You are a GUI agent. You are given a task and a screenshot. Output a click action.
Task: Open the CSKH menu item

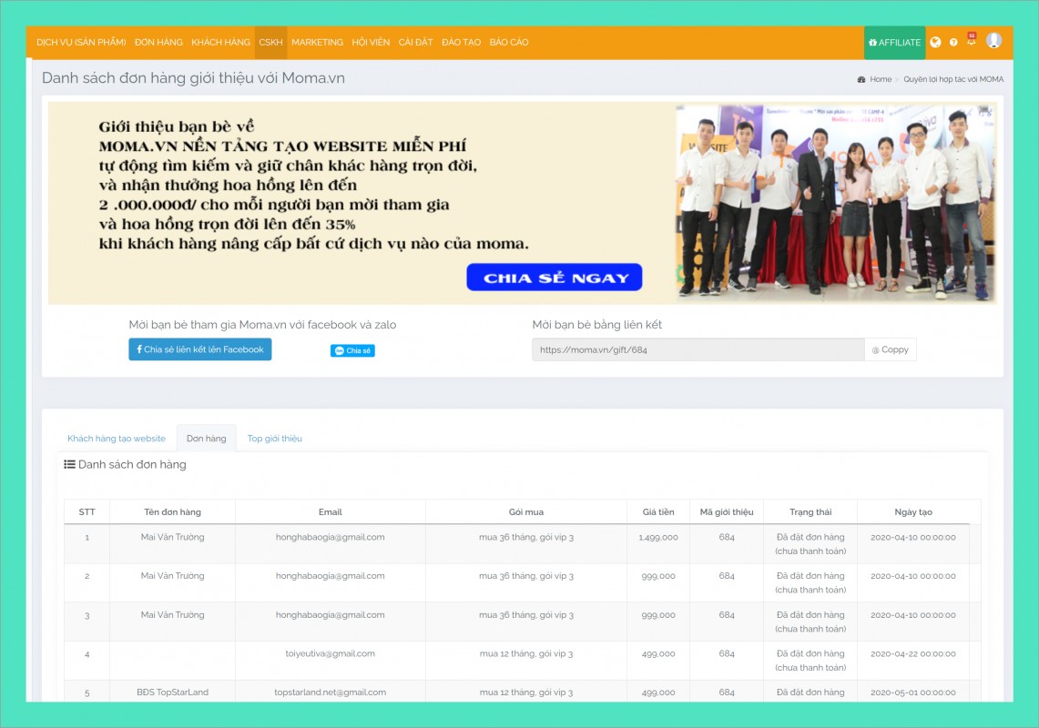(270, 43)
